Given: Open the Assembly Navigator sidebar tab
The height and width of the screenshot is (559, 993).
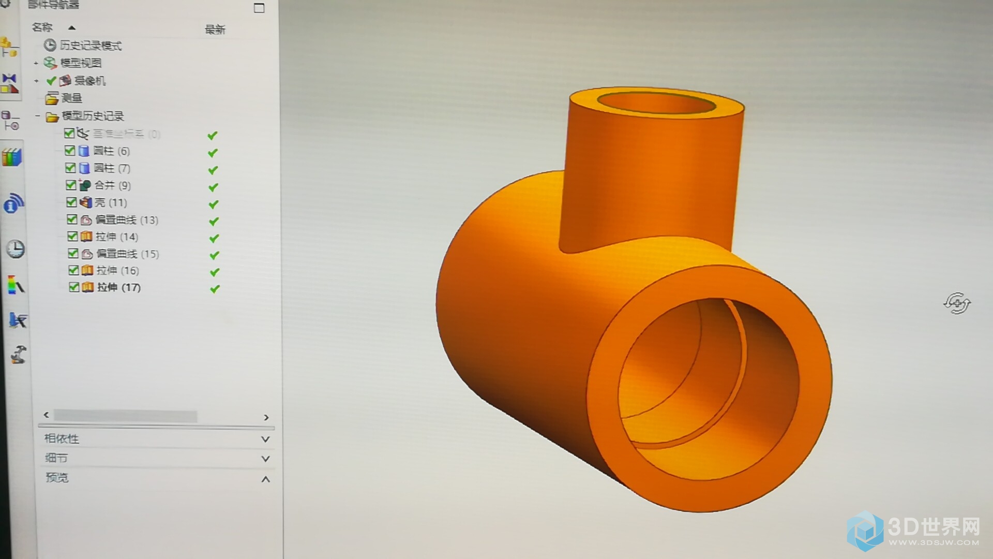Looking at the screenshot, I should 9,47.
